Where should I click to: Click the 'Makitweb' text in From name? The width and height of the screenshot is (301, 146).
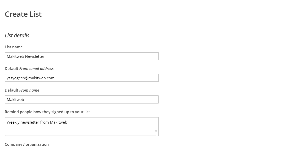[15, 99]
